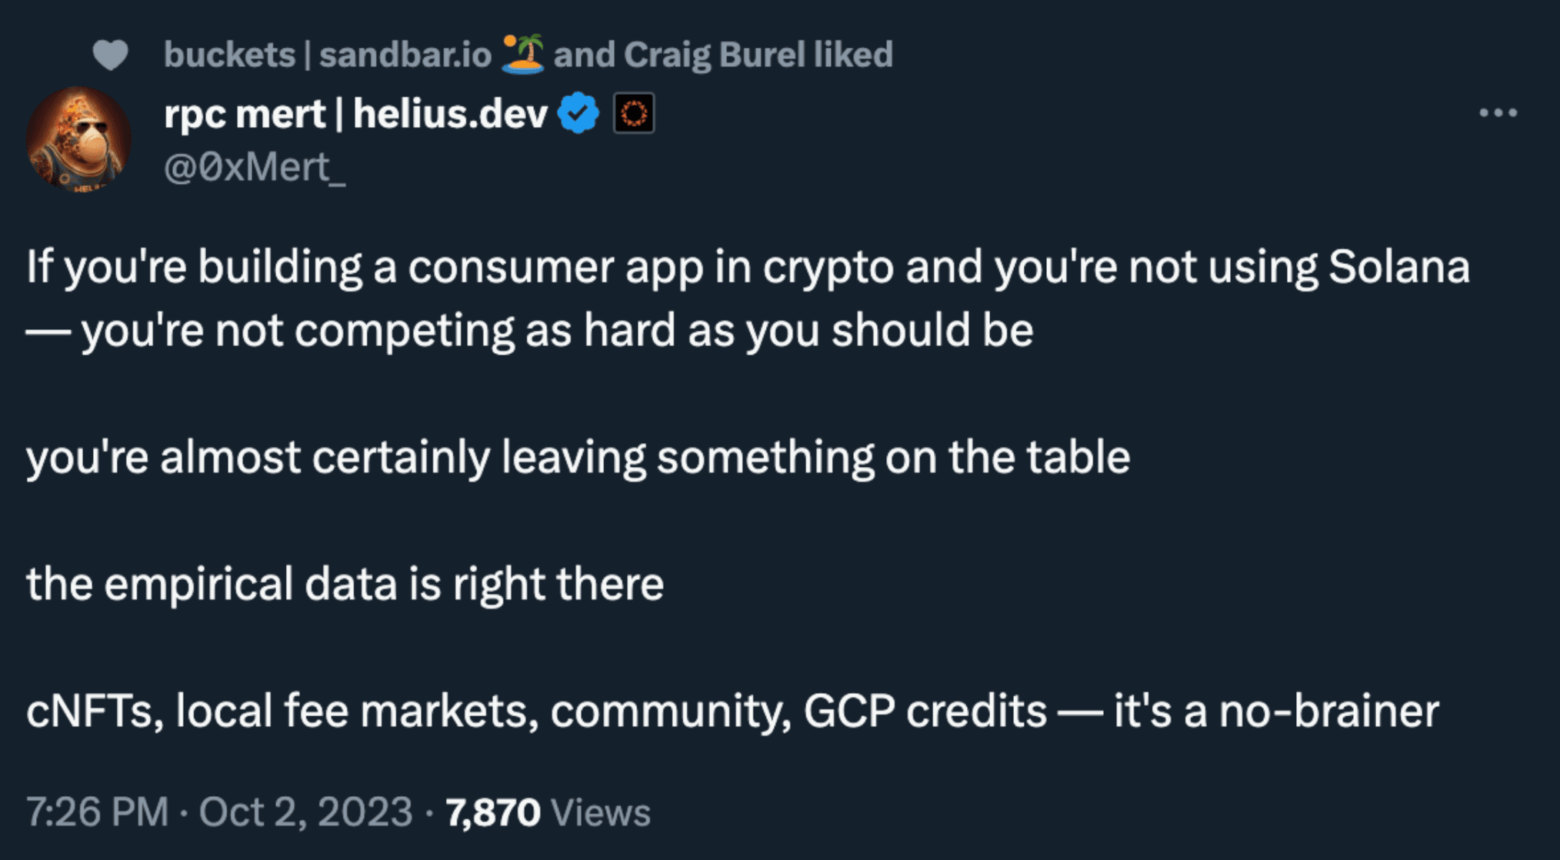Screen dimensions: 1560x860
Task: Open the three-dot more options menu
Action: point(1498,113)
